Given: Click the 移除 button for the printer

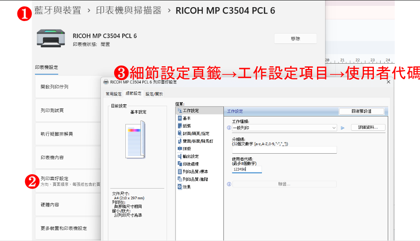Looking at the screenshot, I should [296, 39].
